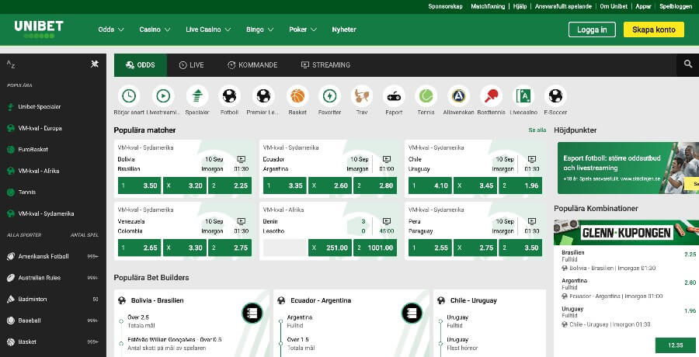Select Badminton in the sports list

(54, 299)
